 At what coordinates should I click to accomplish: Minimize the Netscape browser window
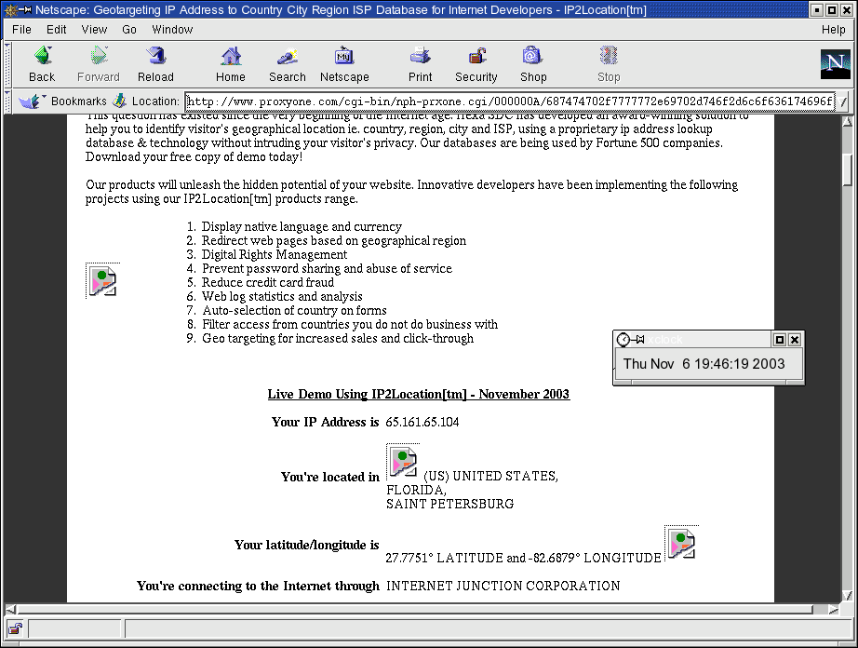tap(817, 10)
